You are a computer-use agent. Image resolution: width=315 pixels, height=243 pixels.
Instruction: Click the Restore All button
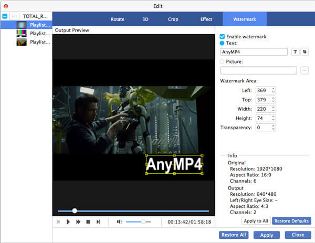click(234, 235)
